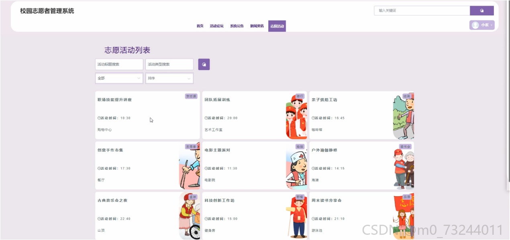
Task: Click the 小张 user avatar icon
Action: click(x=475, y=25)
